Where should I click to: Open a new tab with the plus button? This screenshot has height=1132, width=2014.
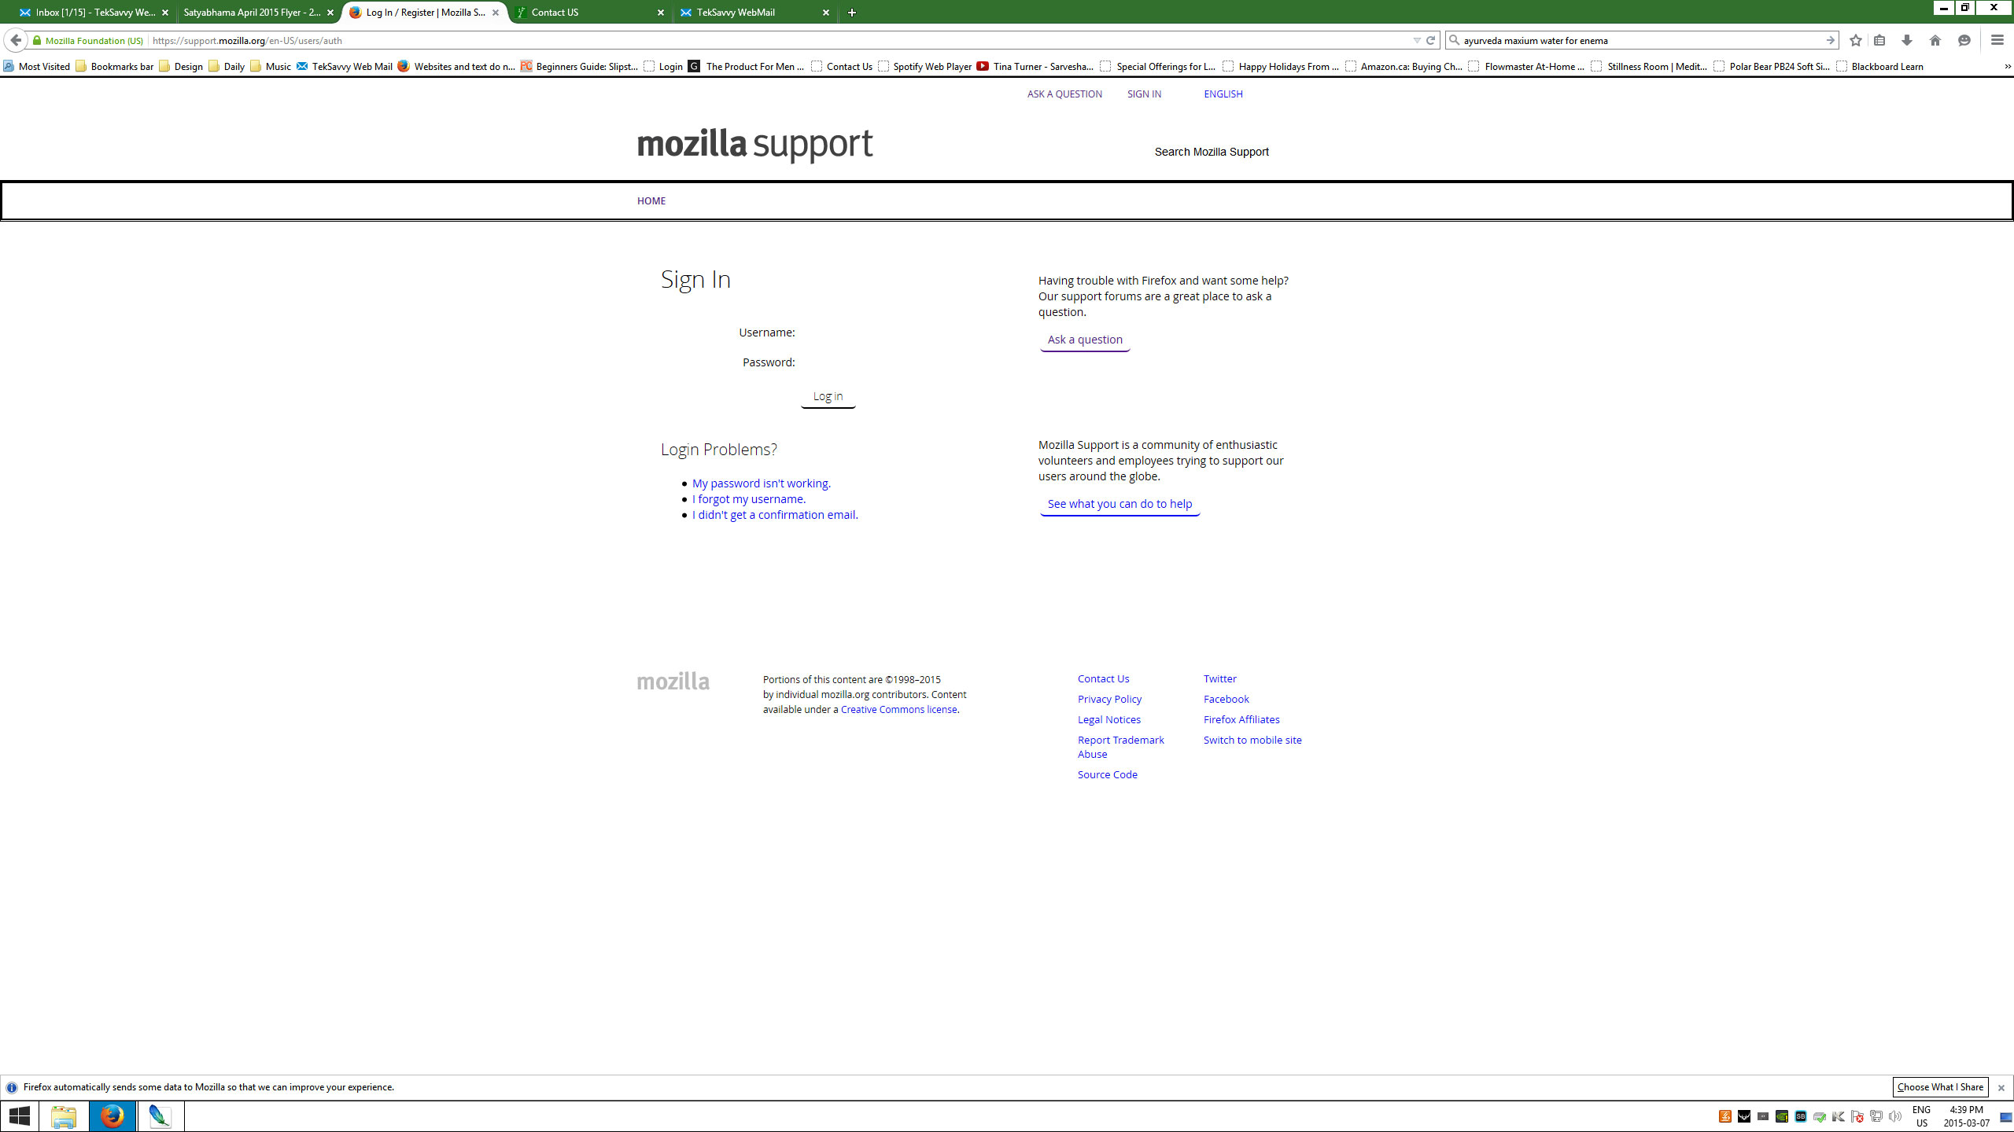tap(852, 13)
